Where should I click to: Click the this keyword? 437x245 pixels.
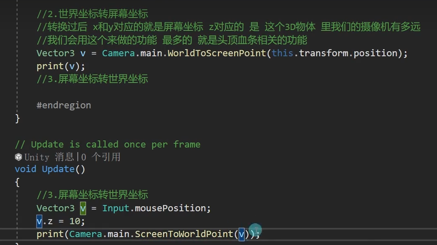tap(282, 53)
